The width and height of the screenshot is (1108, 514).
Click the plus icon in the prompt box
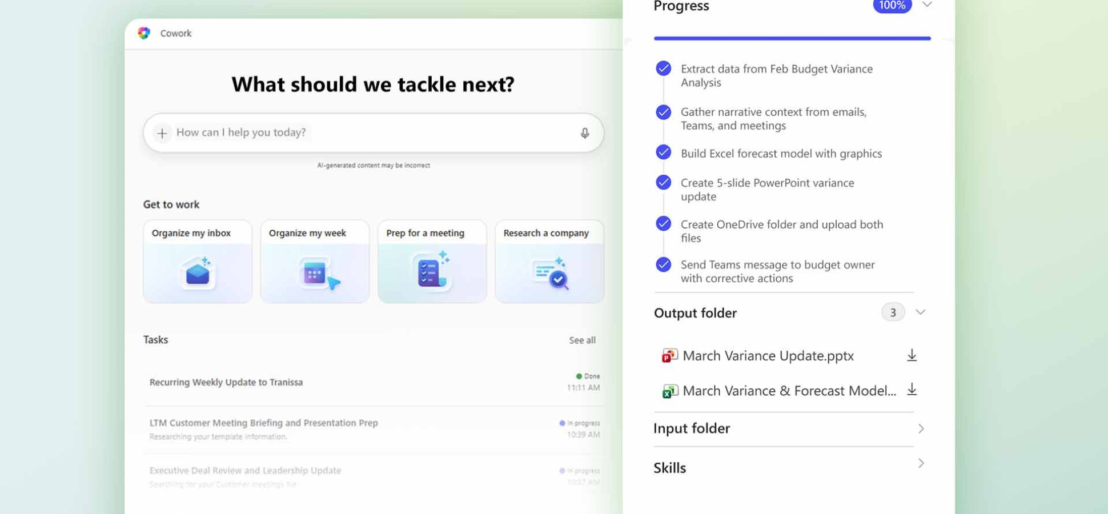coord(162,133)
